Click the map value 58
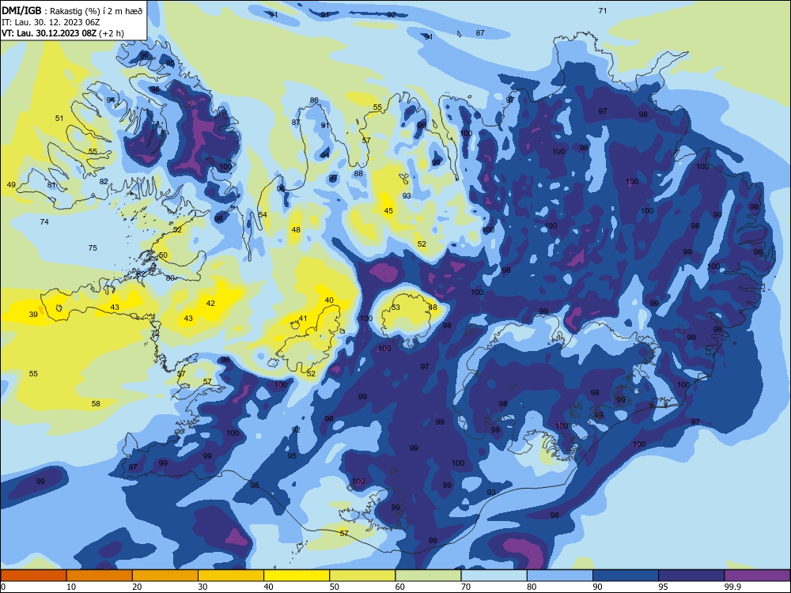Image resolution: width=791 pixels, height=593 pixels. tap(96, 403)
